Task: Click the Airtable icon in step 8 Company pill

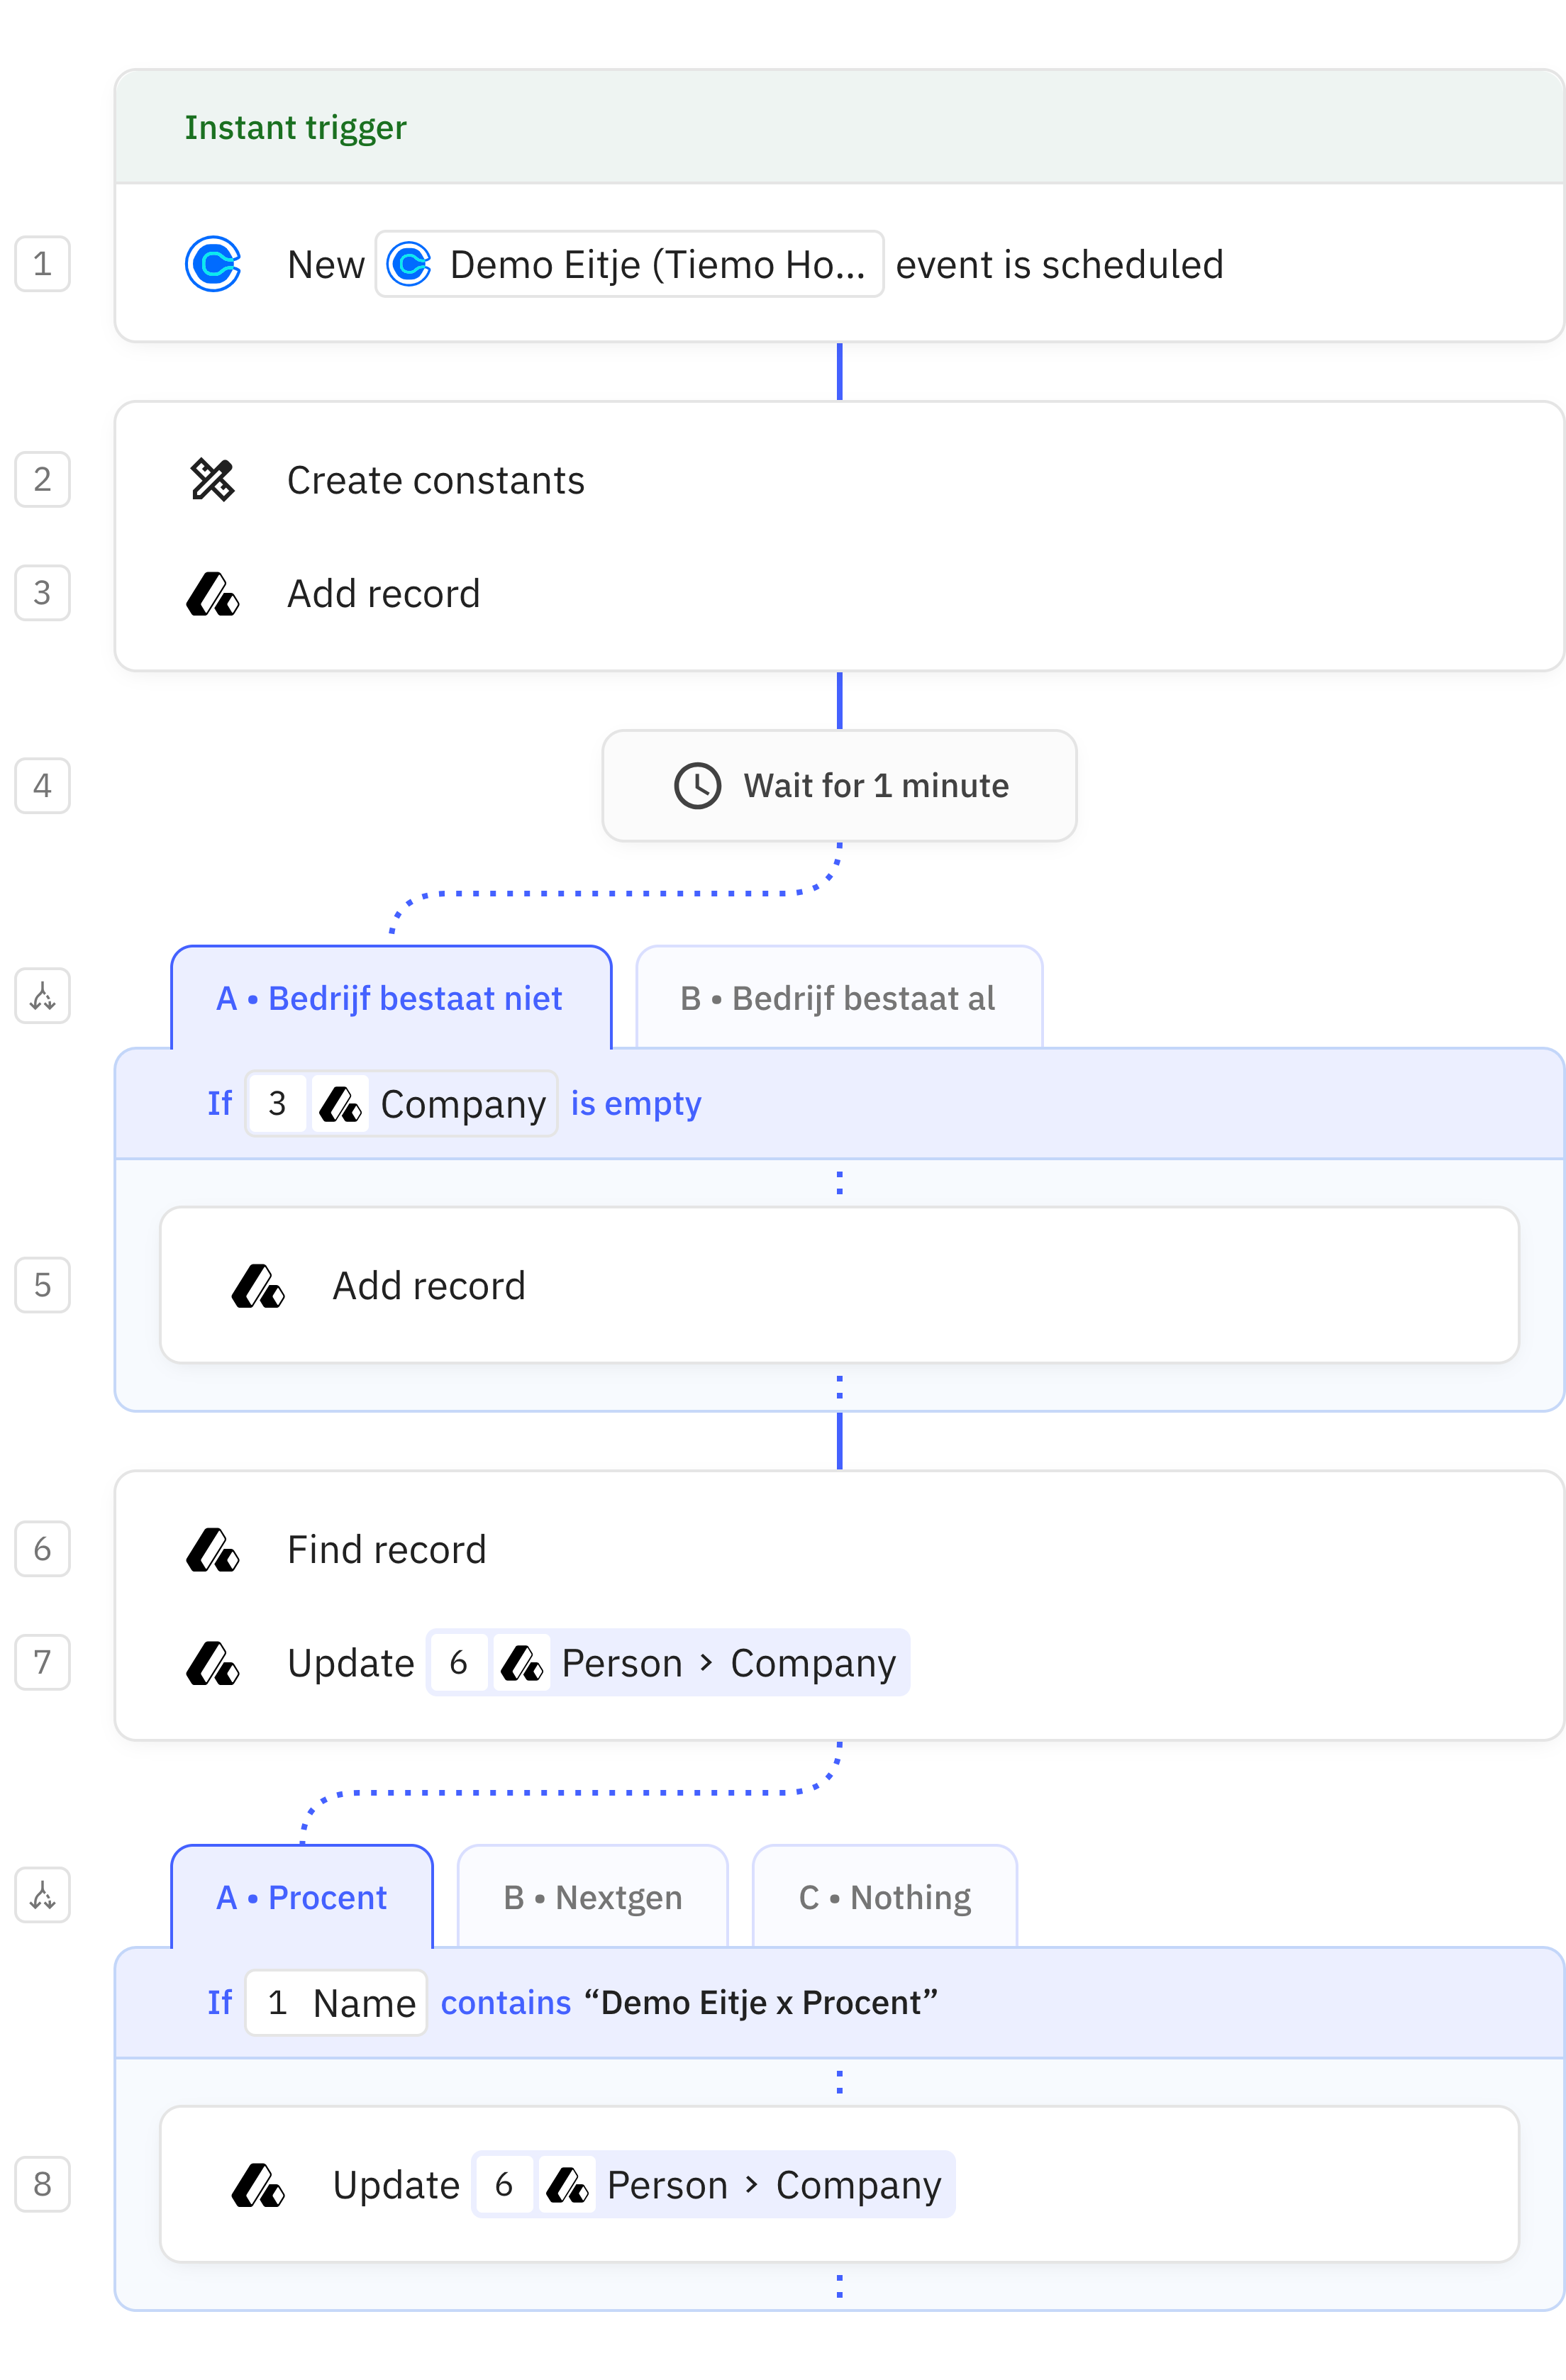Action: pos(567,2185)
